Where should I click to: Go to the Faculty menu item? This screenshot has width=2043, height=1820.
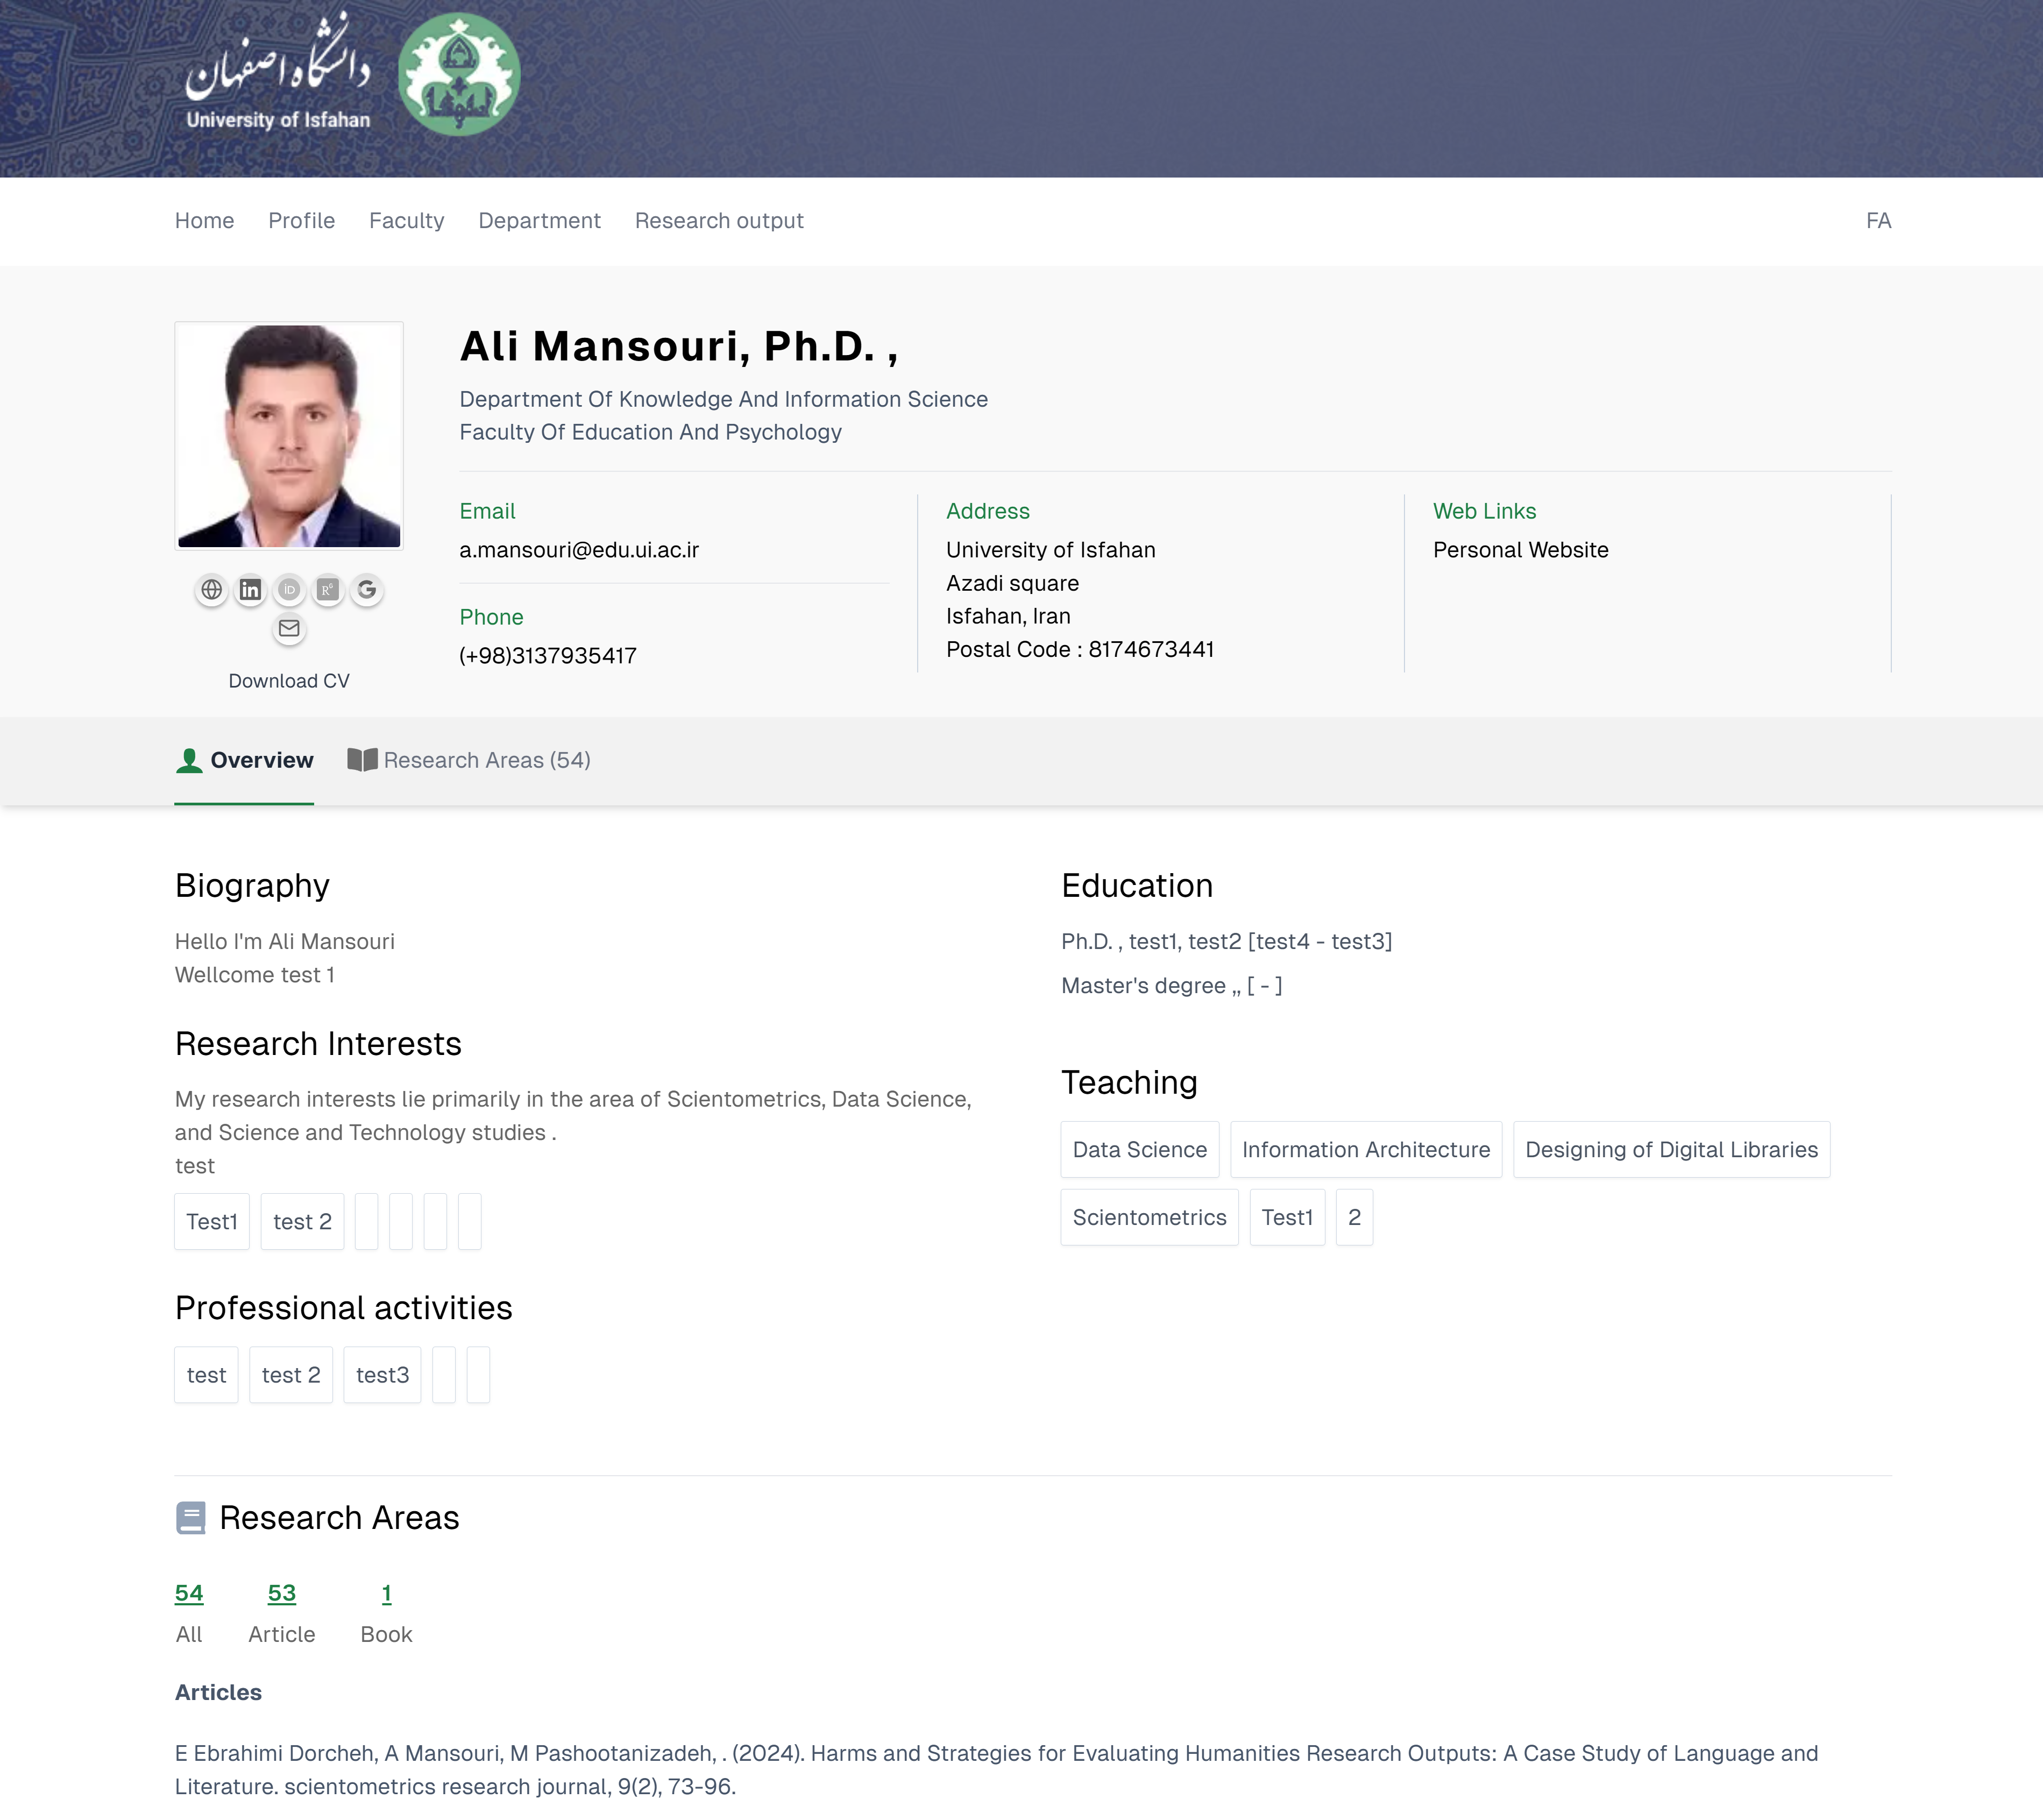click(406, 221)
